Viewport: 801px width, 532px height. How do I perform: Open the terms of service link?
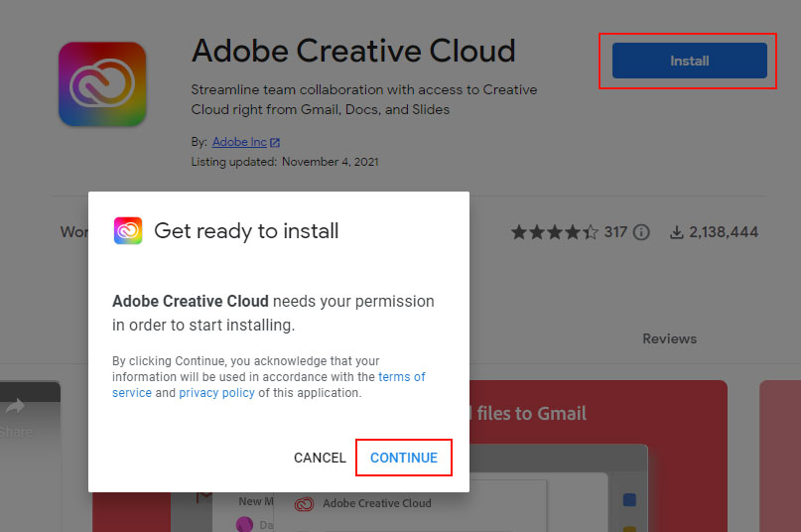(402, 377)
